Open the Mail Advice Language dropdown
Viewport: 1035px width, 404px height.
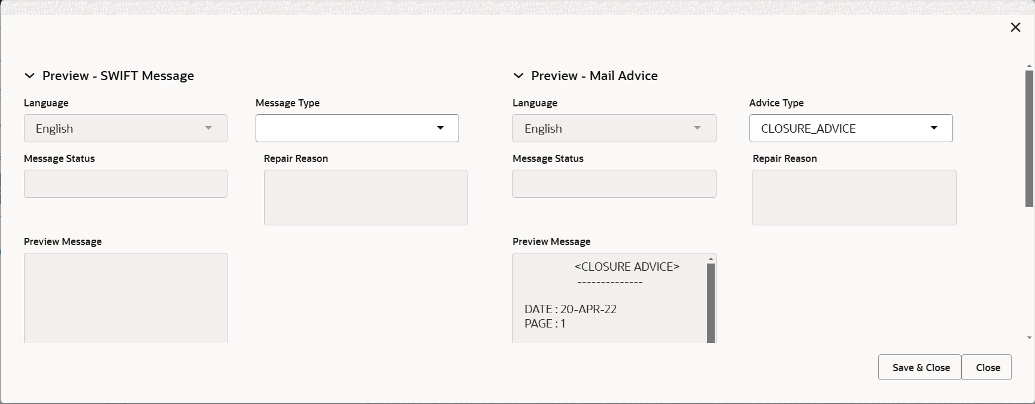coord(614,128)
